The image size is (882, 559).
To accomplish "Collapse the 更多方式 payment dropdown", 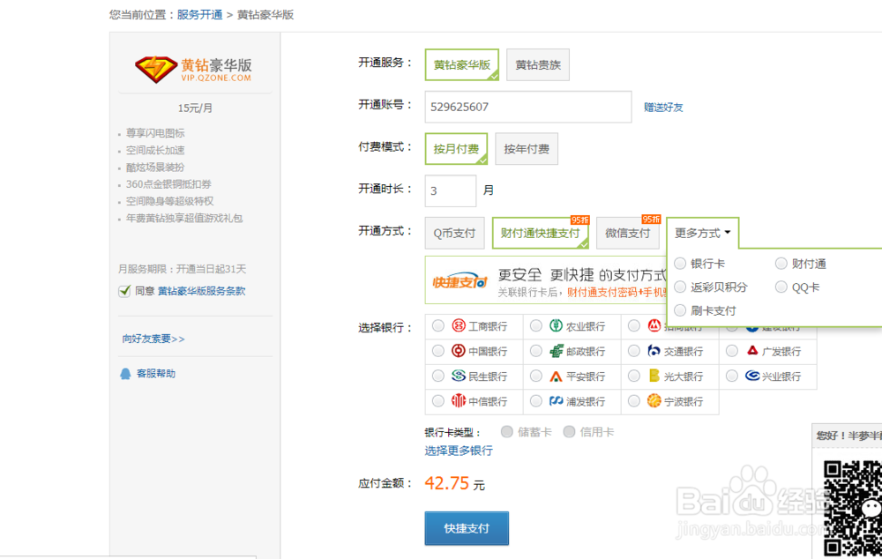I will (703, 233).
